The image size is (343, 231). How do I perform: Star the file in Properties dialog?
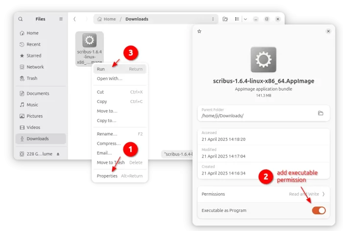[x=199, y=31]
